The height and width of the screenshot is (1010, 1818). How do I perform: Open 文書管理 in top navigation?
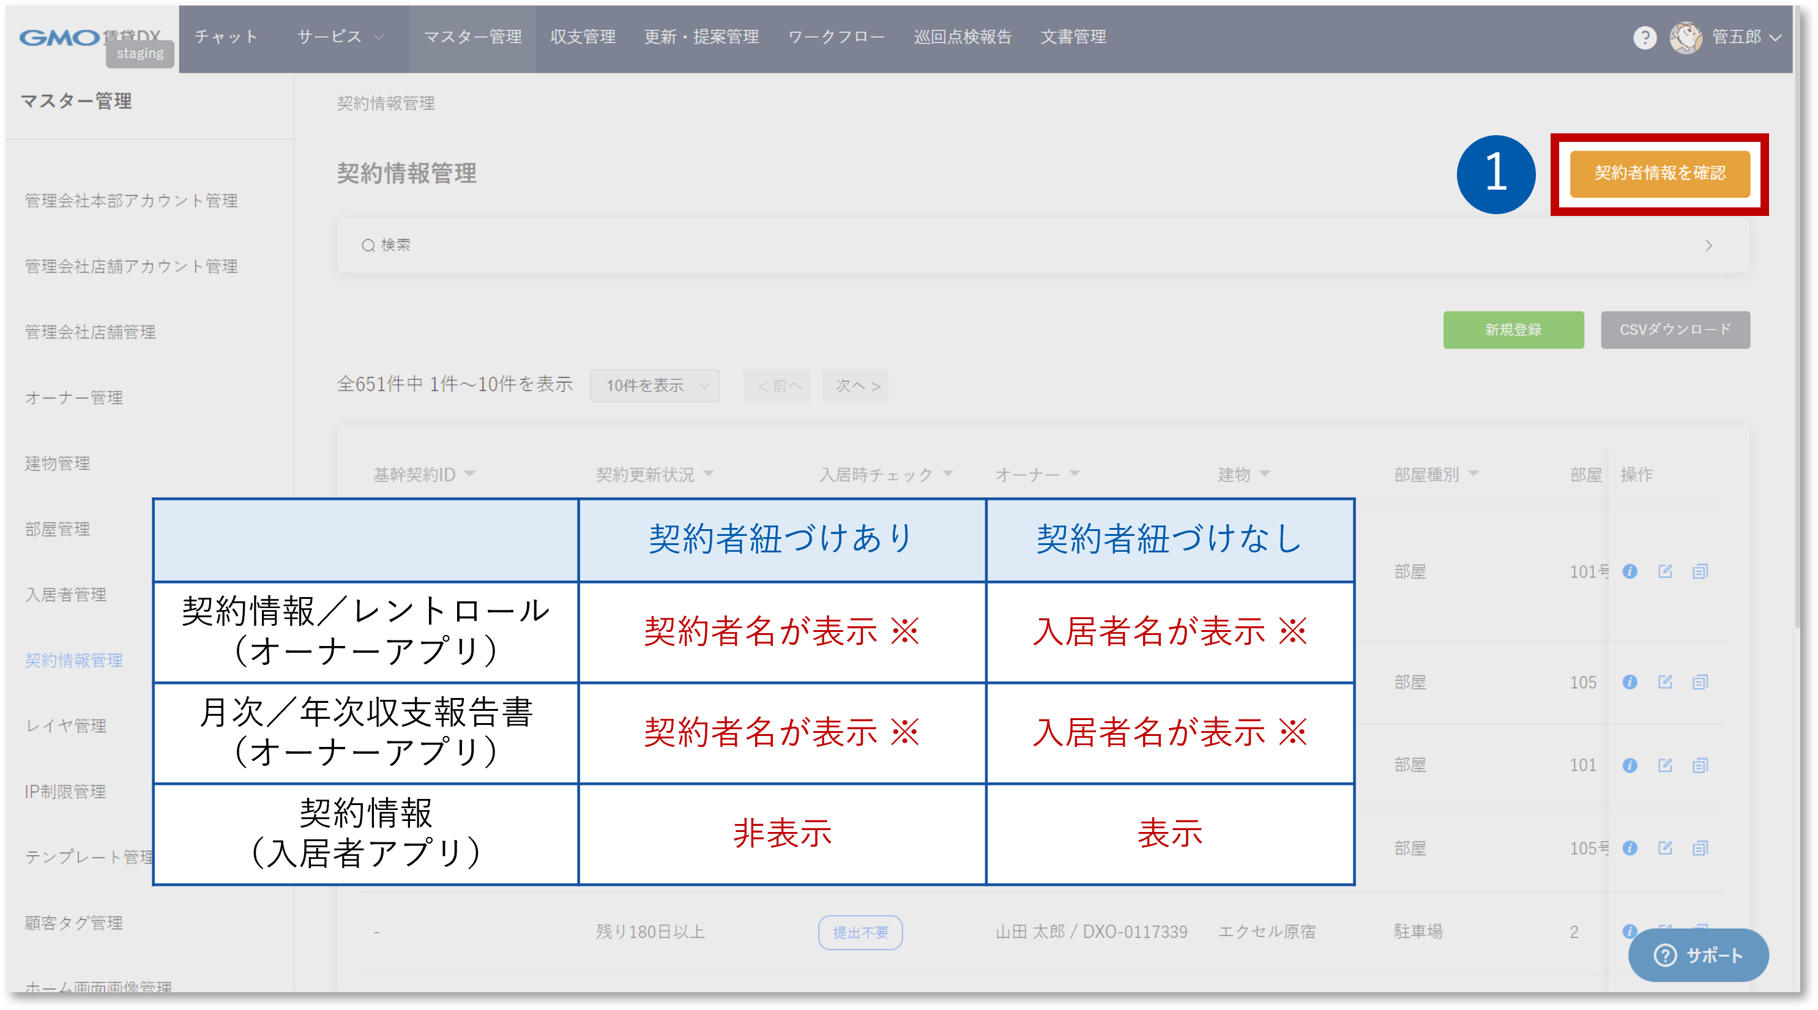(x=1073, y=37)
